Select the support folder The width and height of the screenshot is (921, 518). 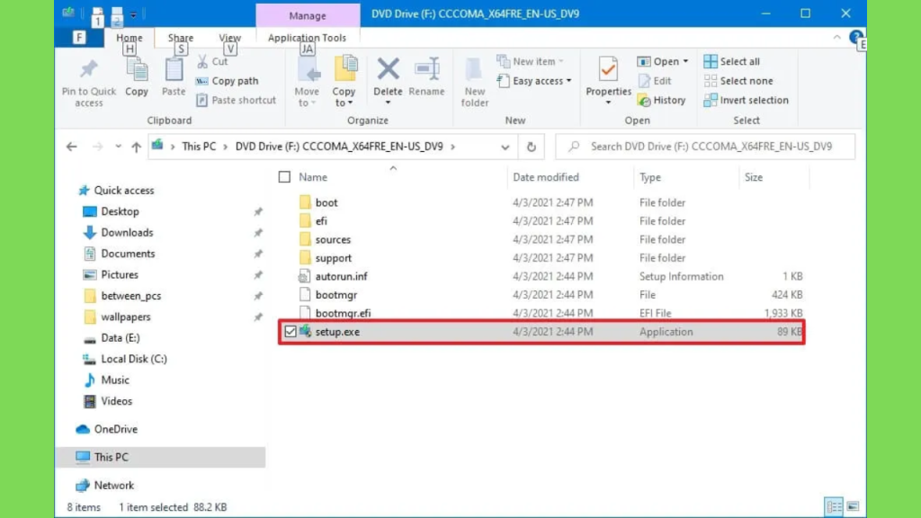point(333,258)
